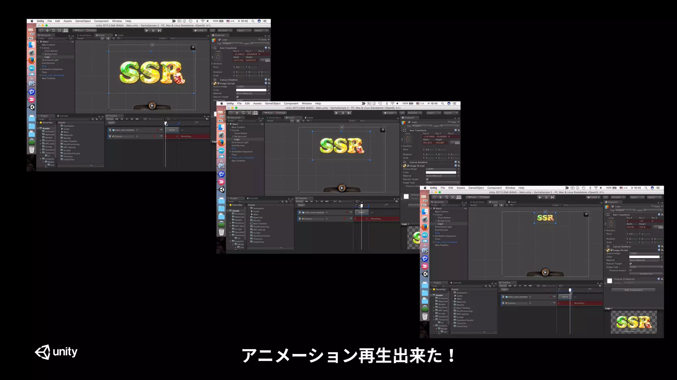Click Rect Transform gear icon in front Unity window
677x380 pixels.
click(662, 215)
